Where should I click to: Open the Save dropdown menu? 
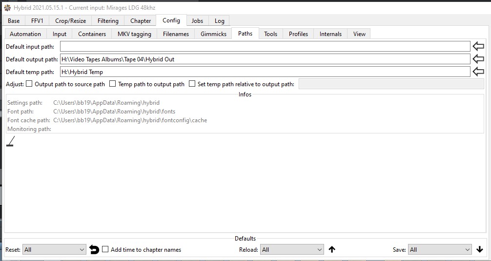point(439,250)
